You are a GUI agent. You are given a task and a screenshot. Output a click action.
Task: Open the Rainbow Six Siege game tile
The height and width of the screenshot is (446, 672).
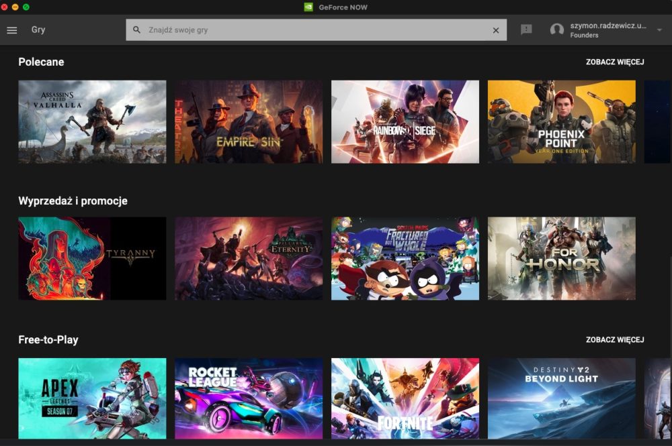coord(405,122)
